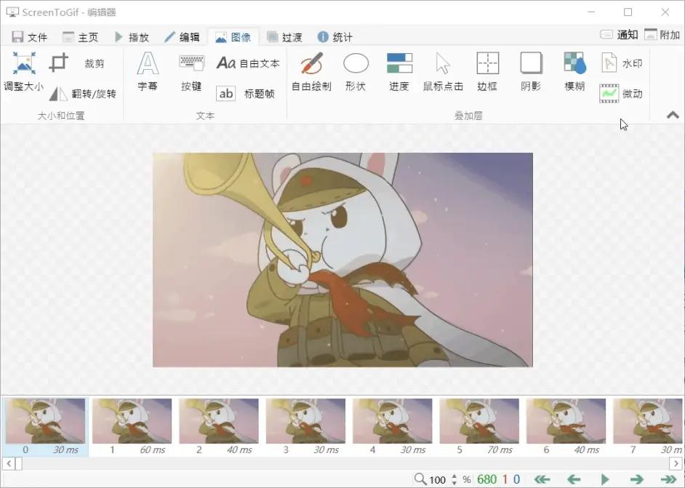The height and width of the screenshot is (488, 685).
Task: Open the Extras (附加) button
Action: click(x=662, y=34)
